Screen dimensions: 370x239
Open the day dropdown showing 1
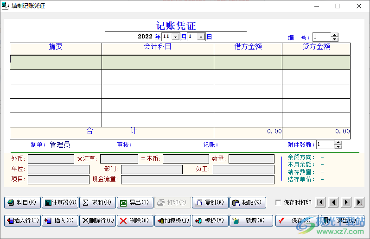point(201,37)
